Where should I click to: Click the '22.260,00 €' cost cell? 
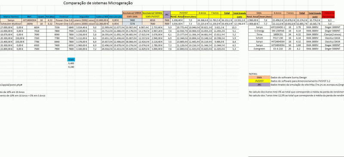tap(102, 24)
